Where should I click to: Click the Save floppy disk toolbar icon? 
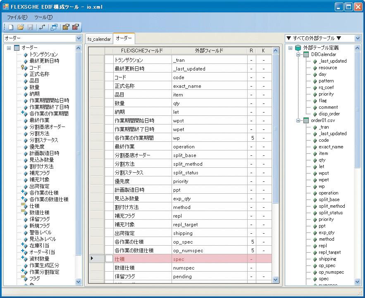(30, 27)
